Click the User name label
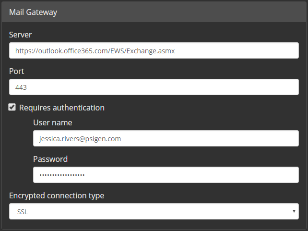 coord(53,122)
